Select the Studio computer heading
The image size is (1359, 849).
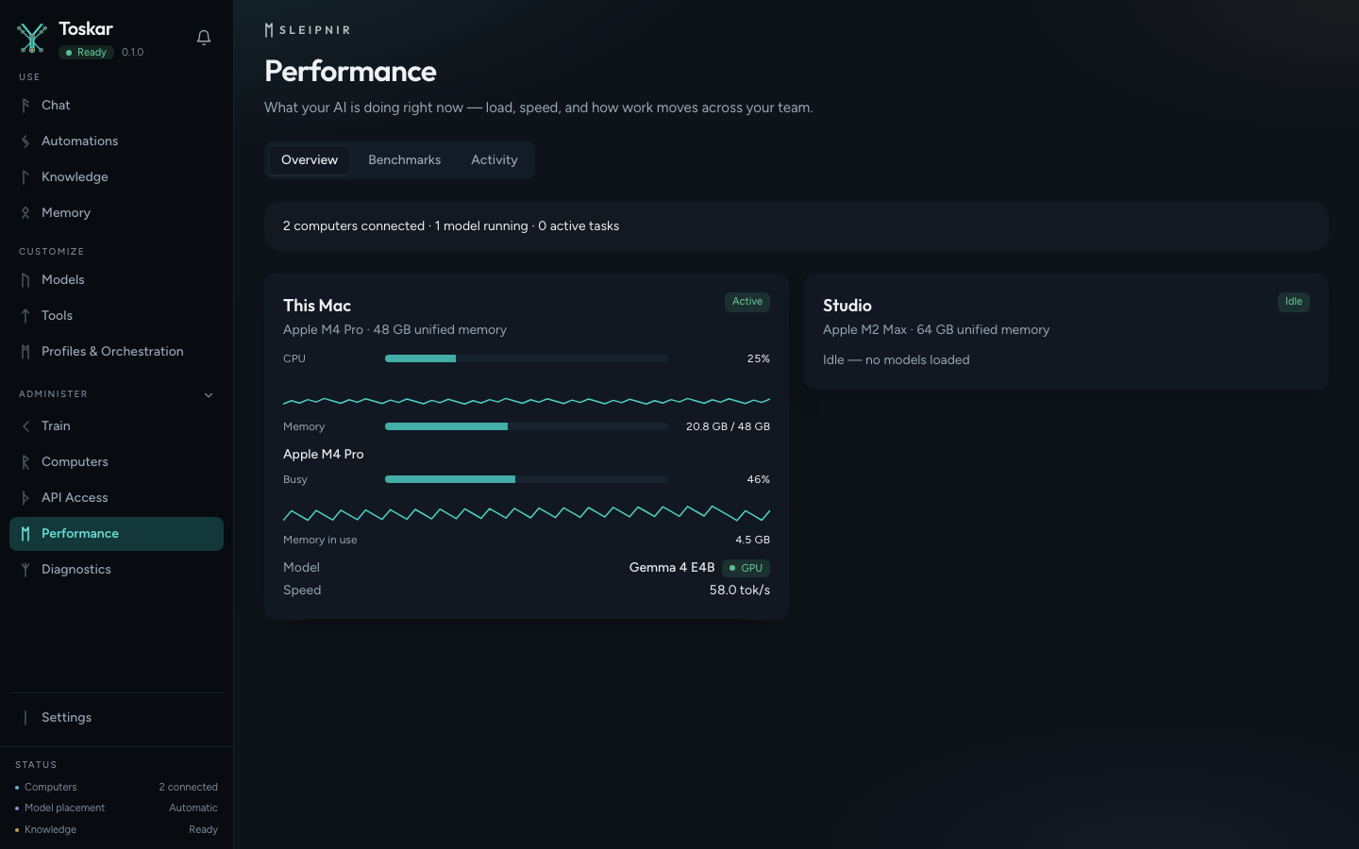[847, 306]
